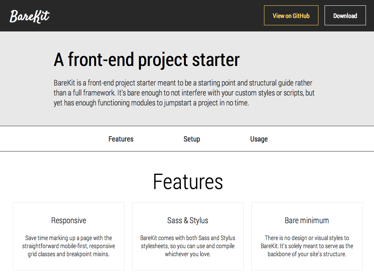Screen dimensions: 374x275
Task: Jump to the Features nav link
Action: (121, 139)
